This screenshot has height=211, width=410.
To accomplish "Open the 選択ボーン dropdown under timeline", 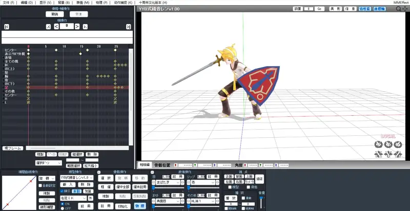I will tap(49, 163).
